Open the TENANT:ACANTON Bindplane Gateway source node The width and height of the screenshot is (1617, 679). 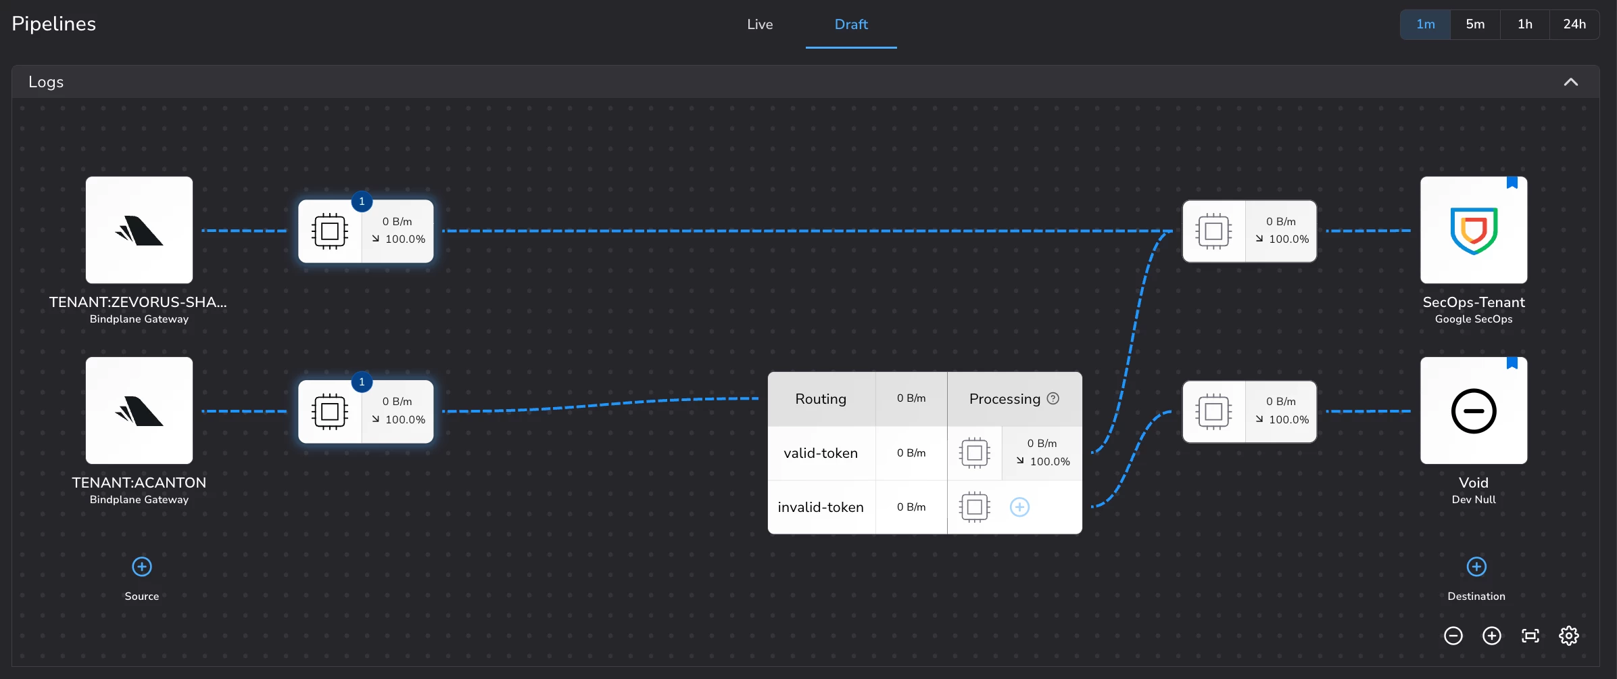point(139,411)
